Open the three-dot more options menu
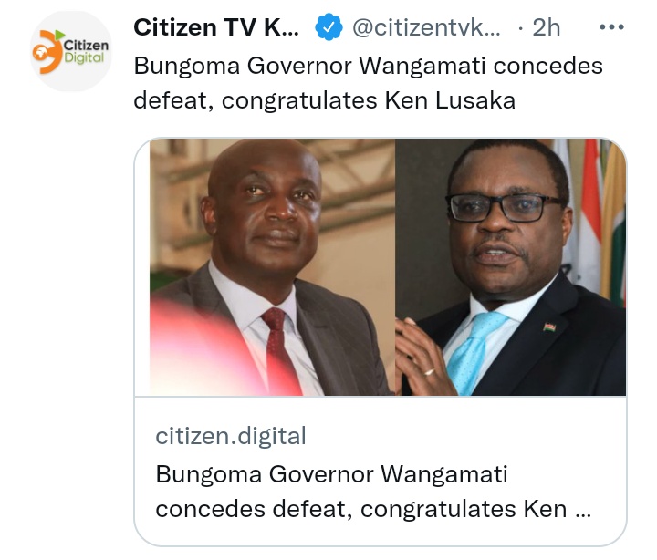657x560 pixels. (611, 27)
